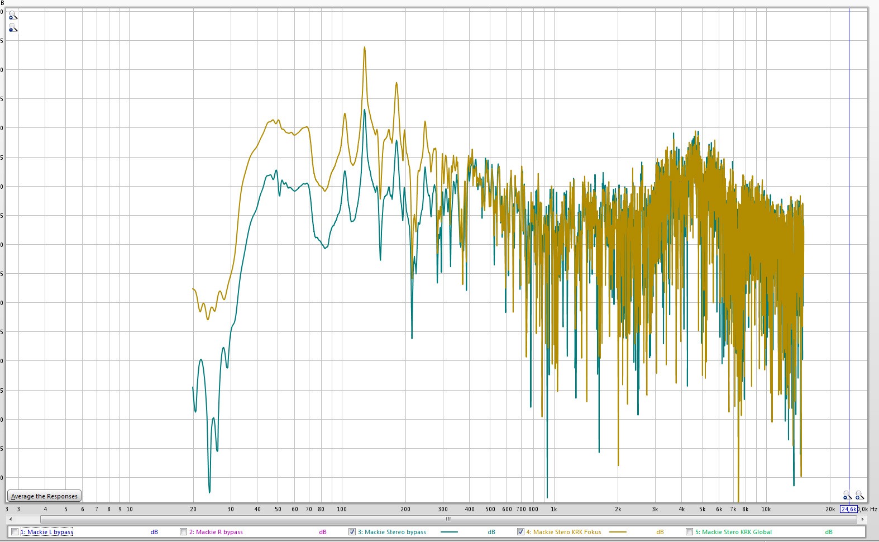Click the 24,6k cursor frequency readout box
The image size is (879, 542).
pos(849,509)
